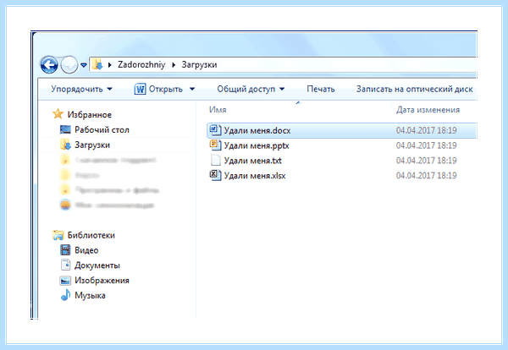508x350 pixels.
Task: Click the Изображения library icon
Action: coord(65,281)
